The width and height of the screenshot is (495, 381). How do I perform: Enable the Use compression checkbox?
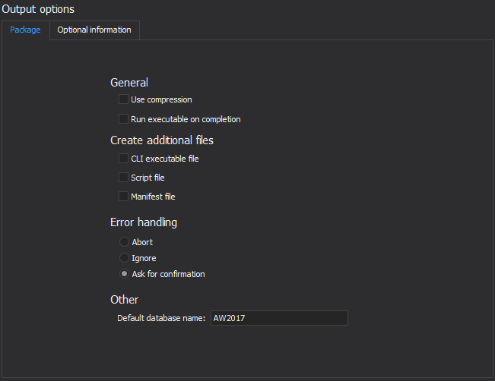(x=123, y=99)
